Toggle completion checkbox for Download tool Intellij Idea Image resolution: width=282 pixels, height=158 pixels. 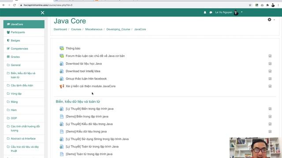pyautogui.click(x=270, y=71)
